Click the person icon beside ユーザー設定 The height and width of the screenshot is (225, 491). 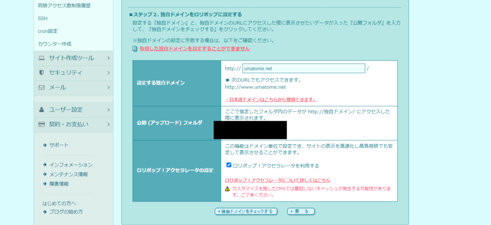(x=41, y=110)
